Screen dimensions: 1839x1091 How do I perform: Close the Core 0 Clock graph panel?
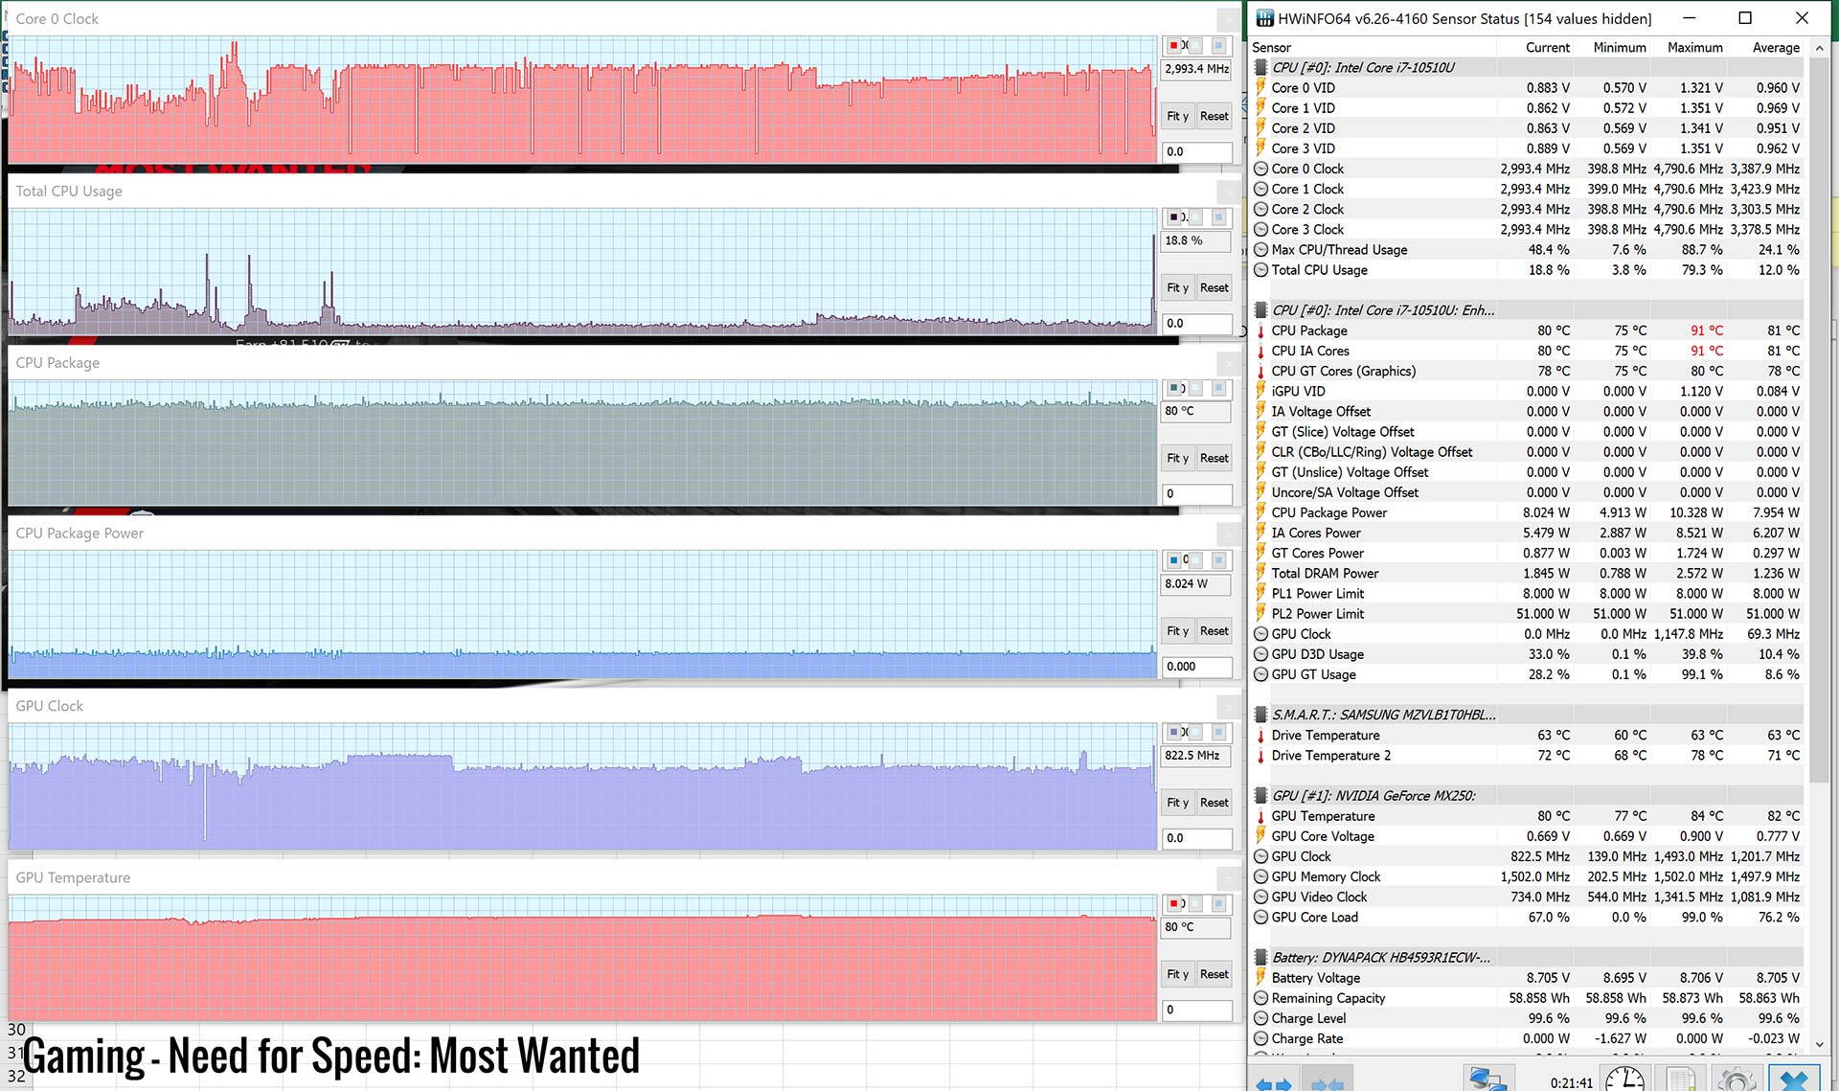pos(1228,19)
